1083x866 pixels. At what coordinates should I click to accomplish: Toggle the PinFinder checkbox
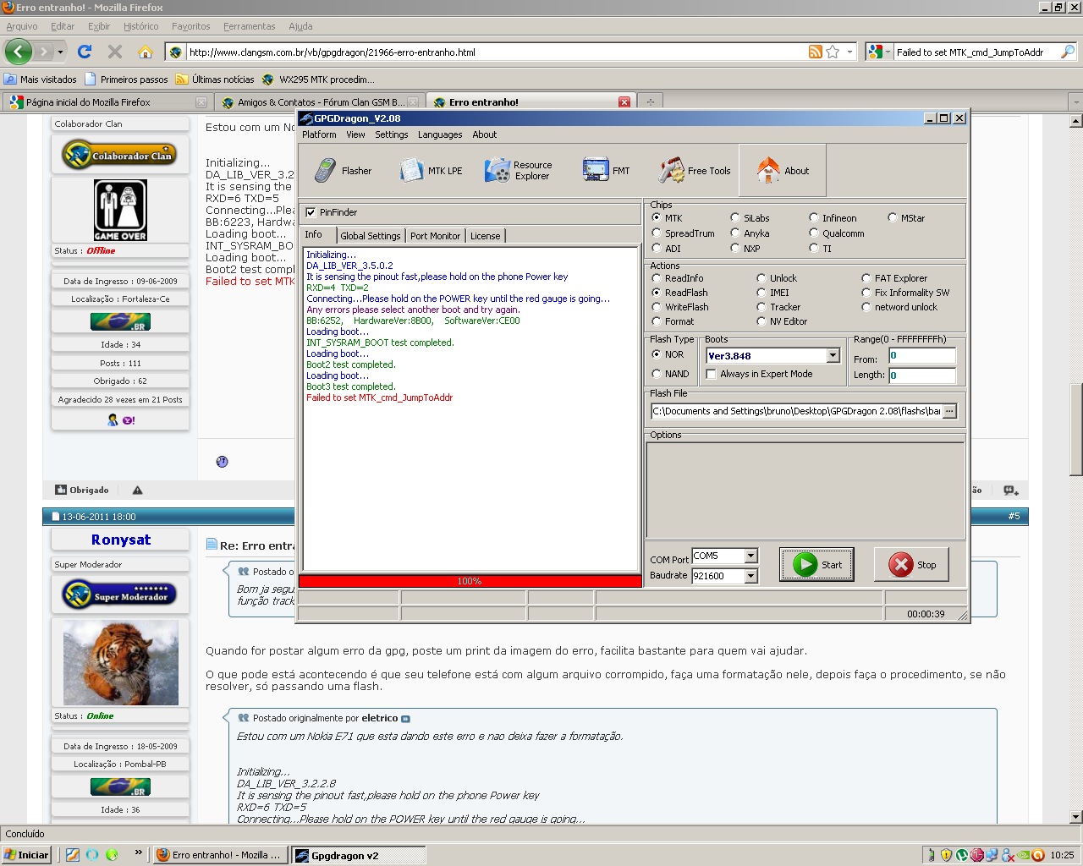coord(311,212)
